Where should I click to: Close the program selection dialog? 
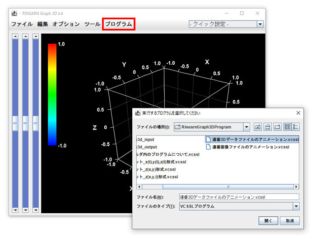tap(298, 113)
